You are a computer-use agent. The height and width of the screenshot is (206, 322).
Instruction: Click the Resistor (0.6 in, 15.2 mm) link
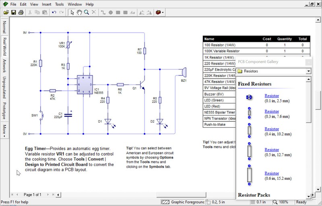click(x=272, y=173)
